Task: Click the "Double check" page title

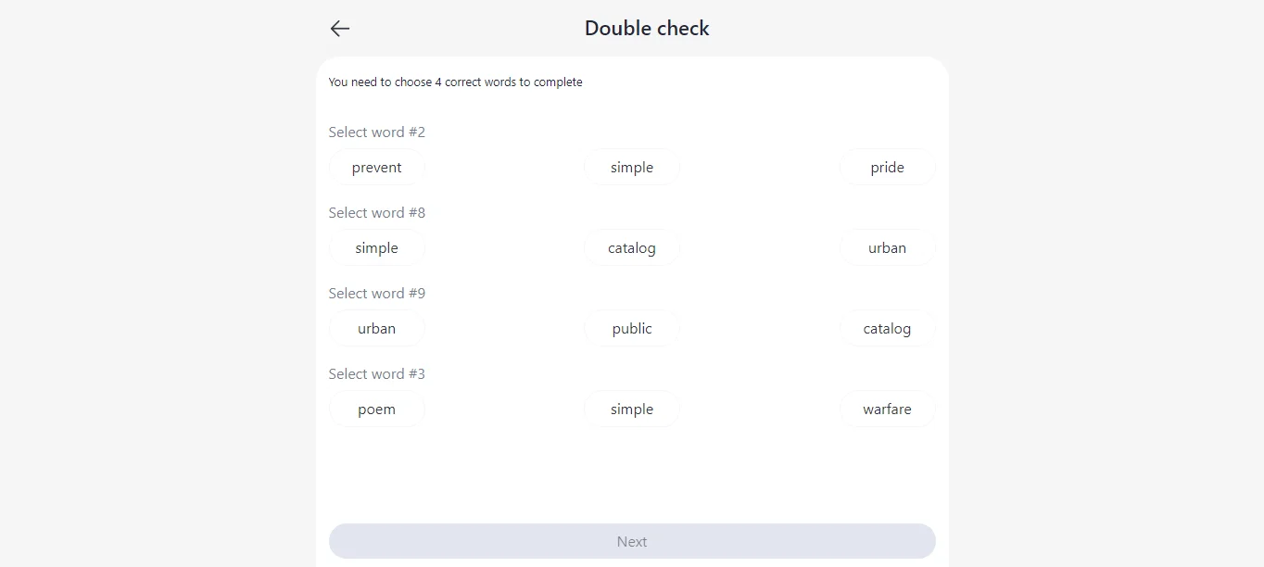Action: [647, 29]
